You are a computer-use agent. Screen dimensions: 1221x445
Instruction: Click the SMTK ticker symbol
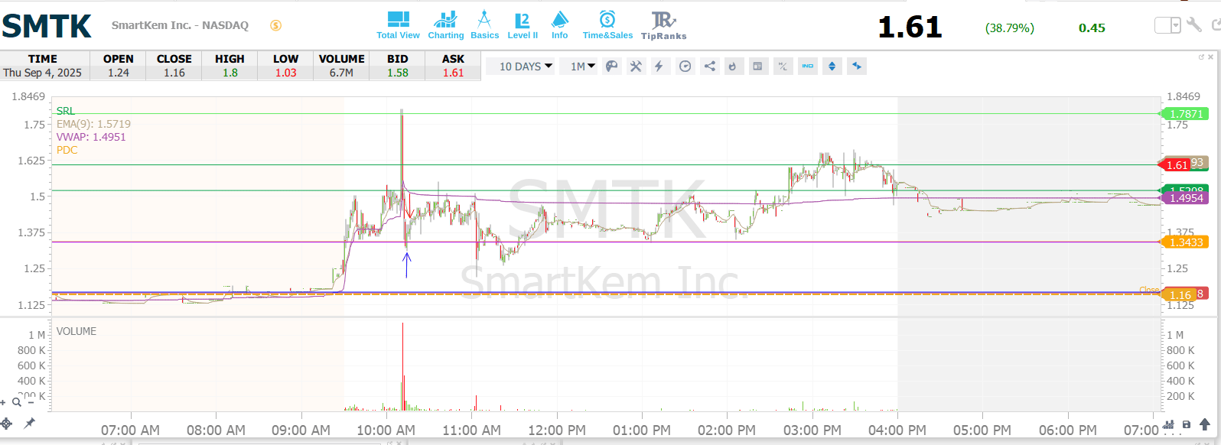pos(47,27)
